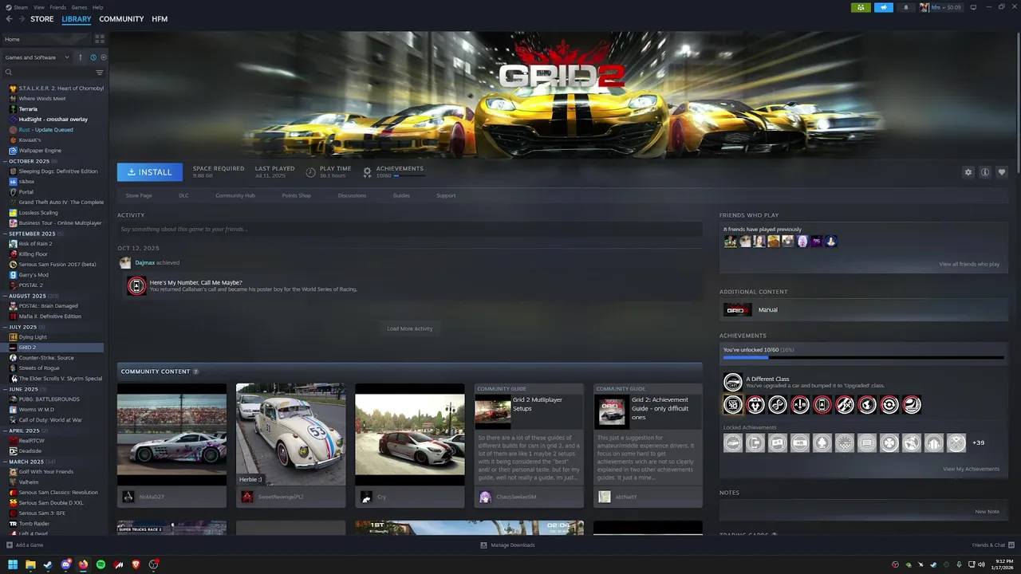Viewport: 1021px width, 574px height.
Task: Open Spotify from the taskbar
Action: click(x=101, y=564)
